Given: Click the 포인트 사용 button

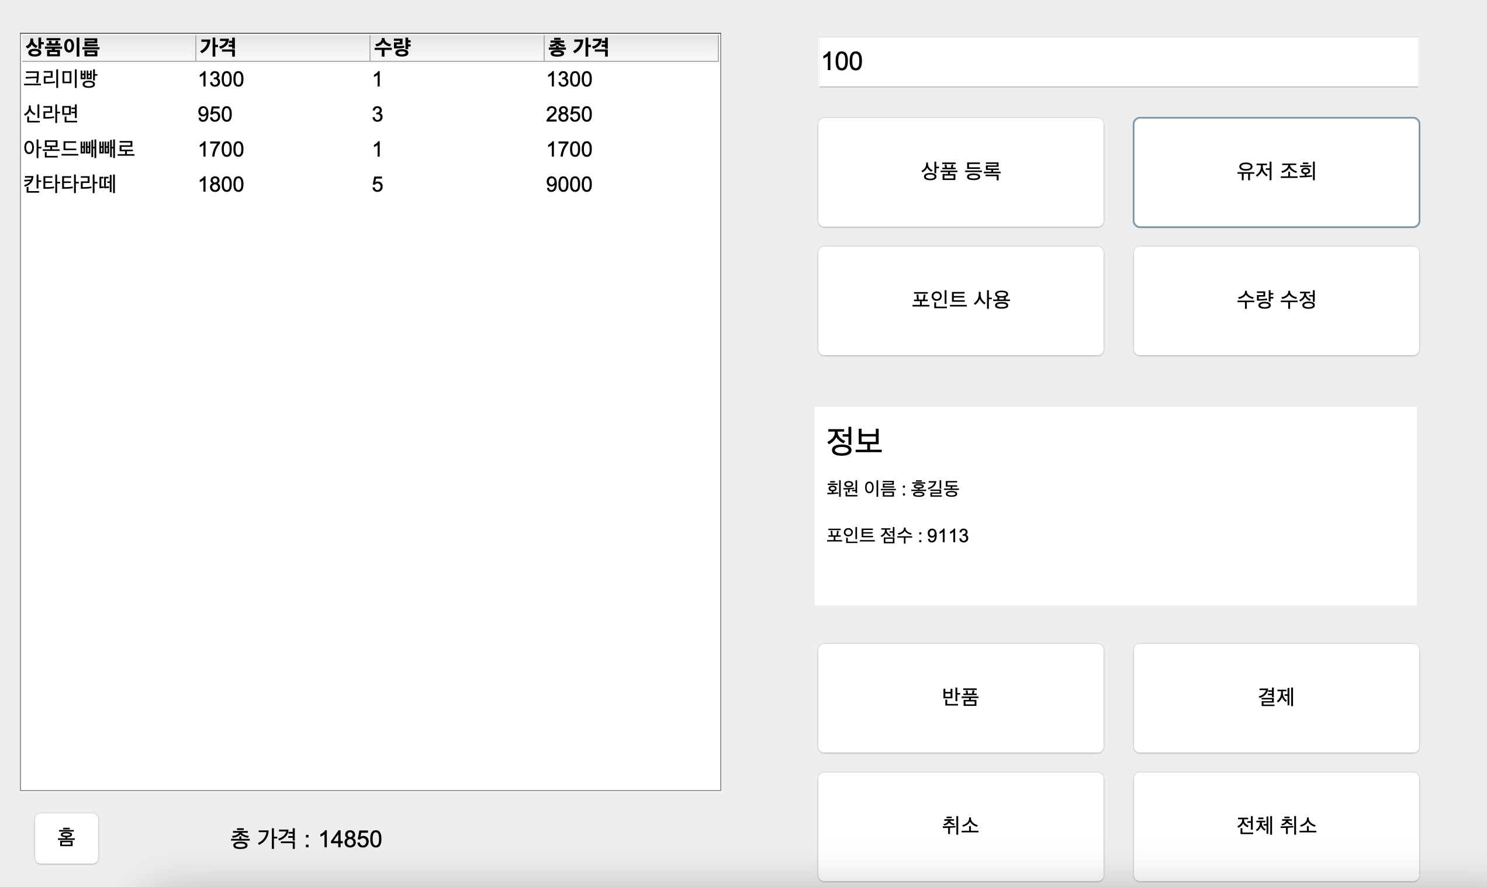Looking at the screenshot, I should point(960,301).
